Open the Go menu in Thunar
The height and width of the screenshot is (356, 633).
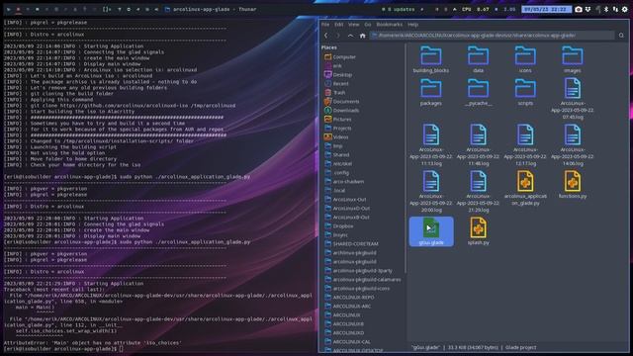point(367,25)
